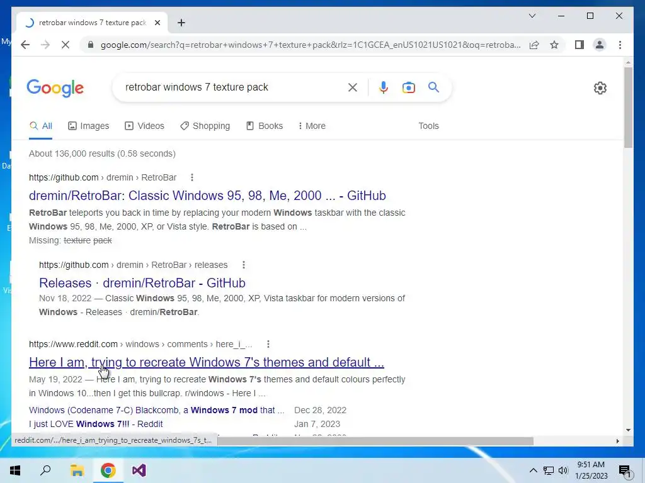Viewport: 645px width, 483px height.
Task: Open the Here I am reddit result
Action: click(x=206, y=362)
